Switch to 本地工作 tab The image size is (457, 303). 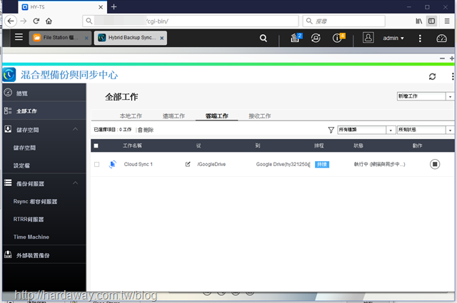pyautogui.click(x=131, y=115)
